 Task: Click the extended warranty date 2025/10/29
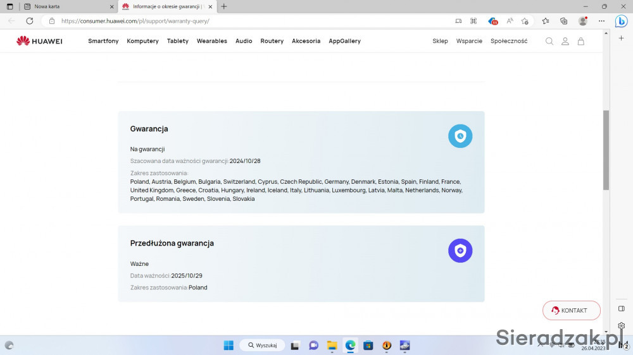(187, 275)
